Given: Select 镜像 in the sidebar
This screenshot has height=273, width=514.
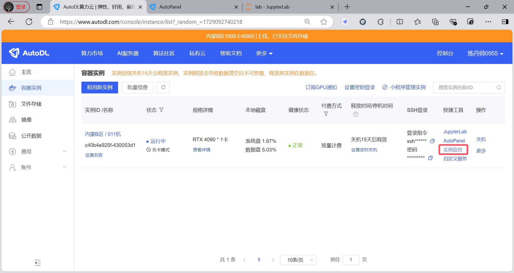Looking at the screenshot, I should [38, 120].
